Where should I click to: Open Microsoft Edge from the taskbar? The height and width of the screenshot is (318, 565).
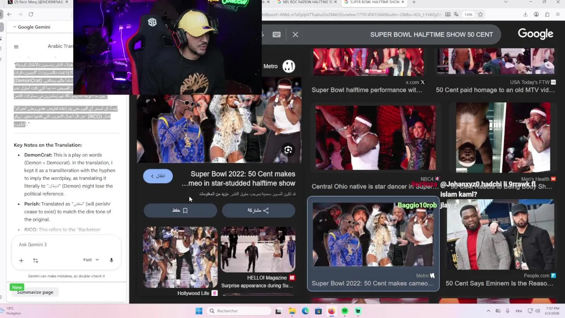coord(305,311)
